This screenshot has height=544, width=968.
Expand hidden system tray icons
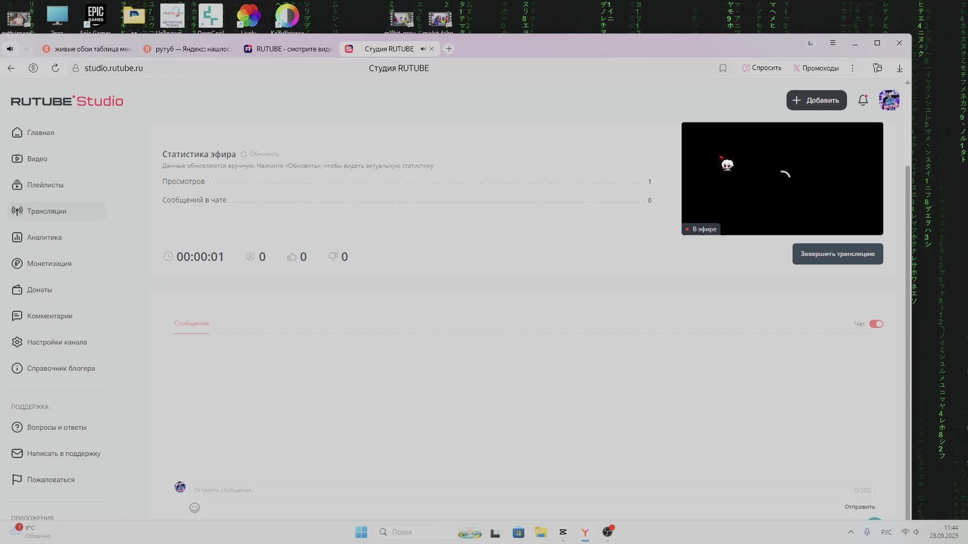(x=851, y=532)
